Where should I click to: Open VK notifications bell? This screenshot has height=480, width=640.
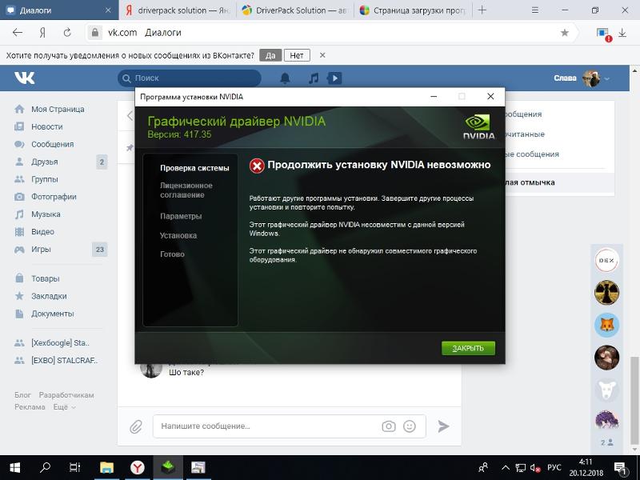285,78
